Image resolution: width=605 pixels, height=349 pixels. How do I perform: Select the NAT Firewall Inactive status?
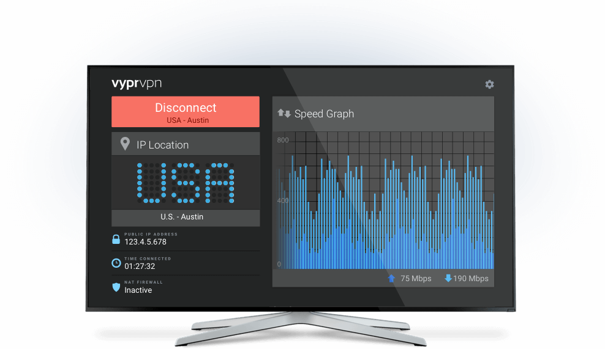pos(138,290)
